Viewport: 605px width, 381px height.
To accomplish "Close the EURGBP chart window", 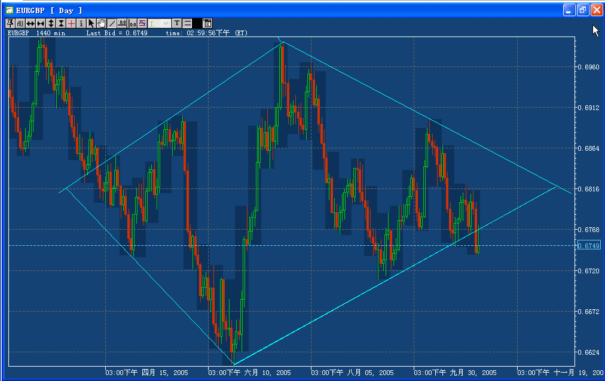I will (x=597, y=10).
